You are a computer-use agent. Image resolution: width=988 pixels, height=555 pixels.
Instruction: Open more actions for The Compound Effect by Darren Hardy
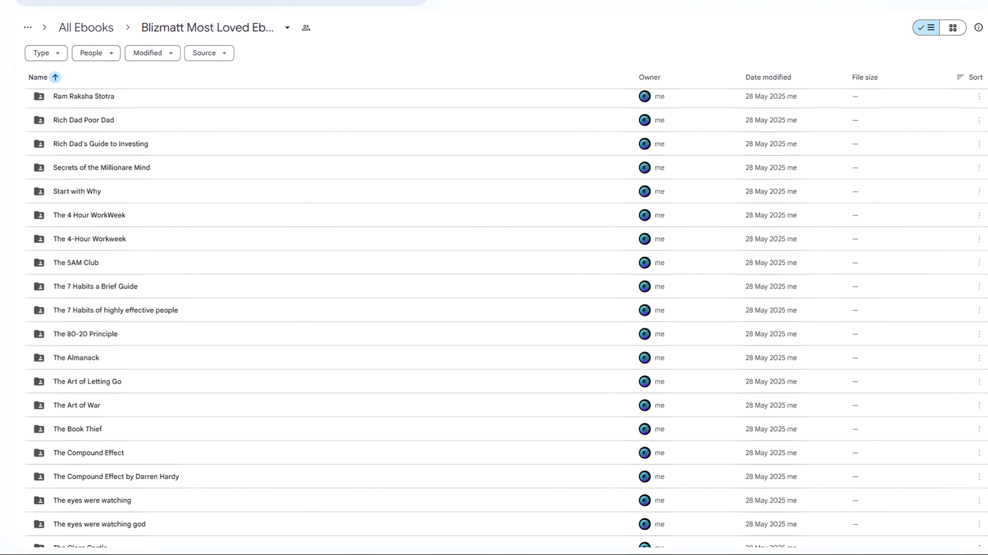point(979,477)
